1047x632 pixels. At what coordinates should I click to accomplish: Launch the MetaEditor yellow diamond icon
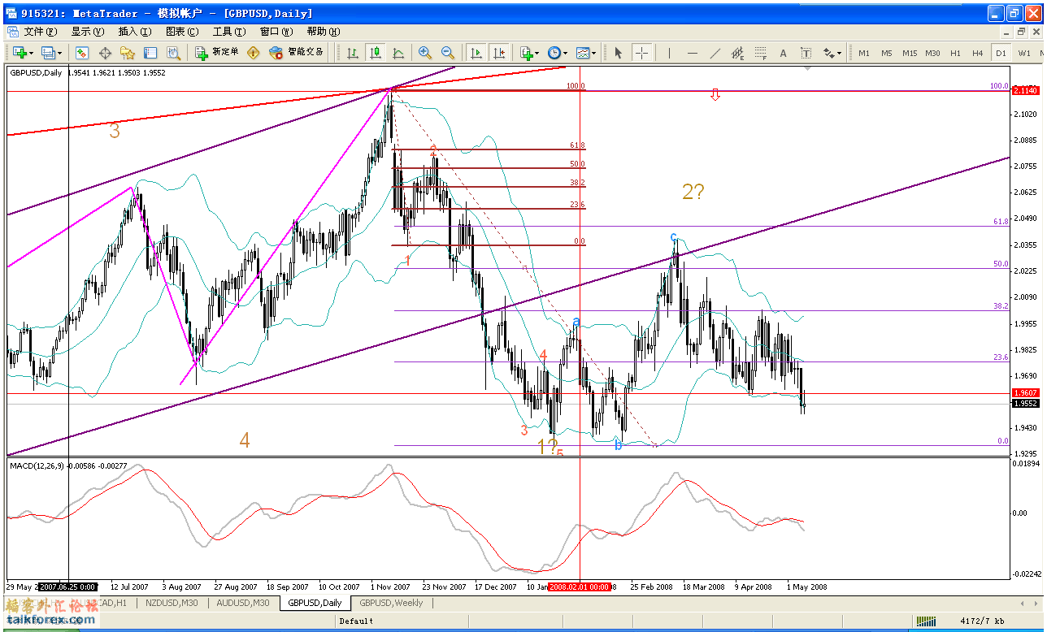(x=254, y=53)
